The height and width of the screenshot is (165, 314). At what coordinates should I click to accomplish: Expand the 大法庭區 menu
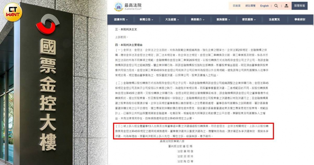pyautogui.click(x=172, y=20)
